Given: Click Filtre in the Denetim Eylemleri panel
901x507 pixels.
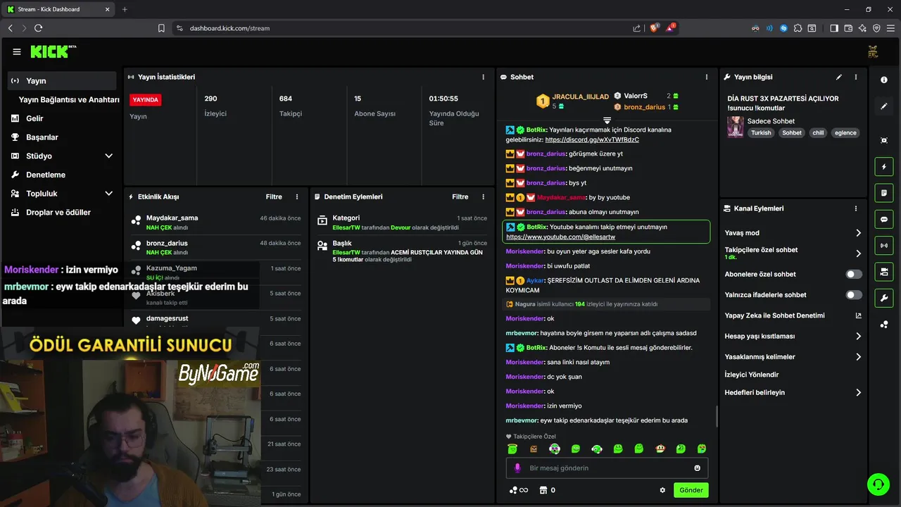Looking at the screenshot, I should coord(460,196).
